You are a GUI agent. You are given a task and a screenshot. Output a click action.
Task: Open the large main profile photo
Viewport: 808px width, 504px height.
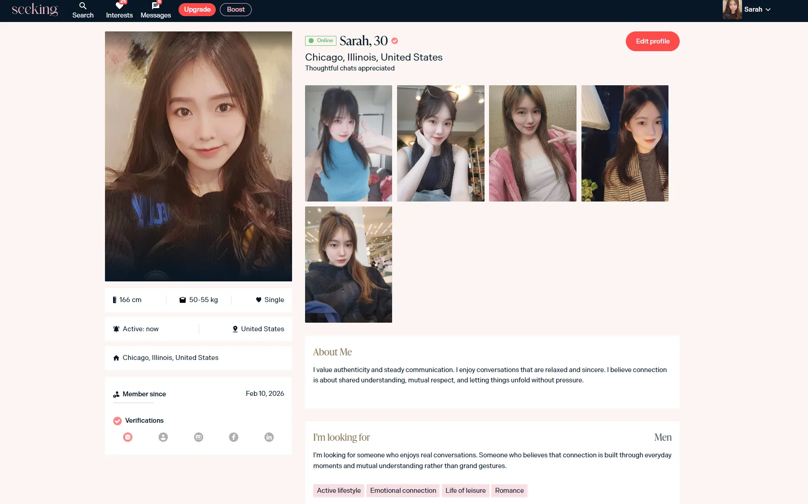click(198, 156)
